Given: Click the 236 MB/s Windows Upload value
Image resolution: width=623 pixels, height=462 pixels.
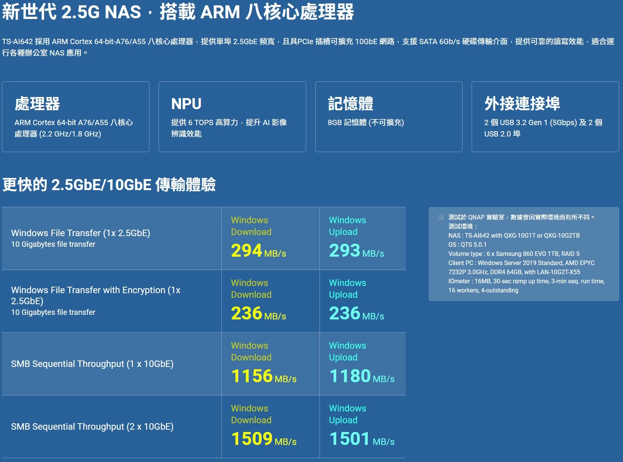Looking at the screenshot, I should click(x=356, y=313).
